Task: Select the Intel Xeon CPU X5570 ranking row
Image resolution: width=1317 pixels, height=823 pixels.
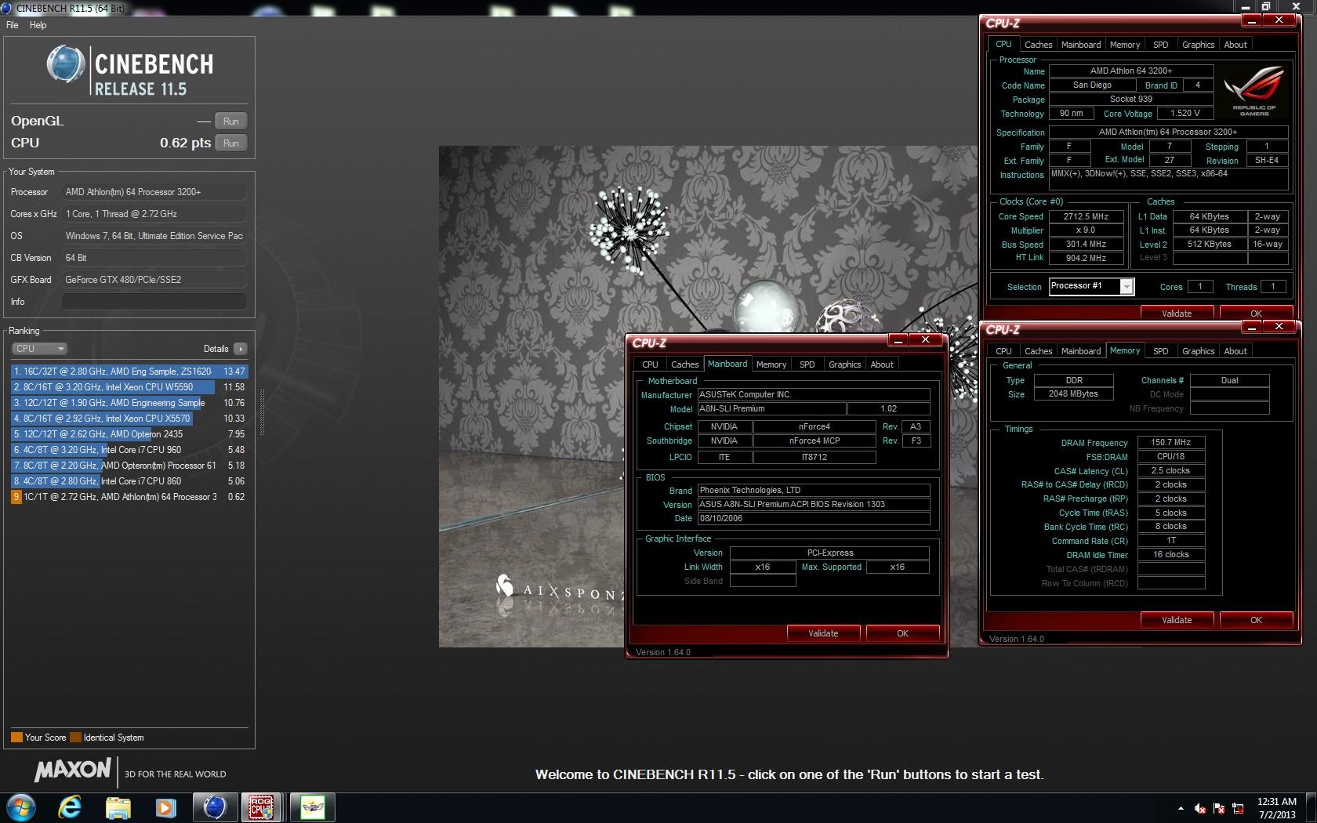Action: pyautogui.click(x=129, y=419)
